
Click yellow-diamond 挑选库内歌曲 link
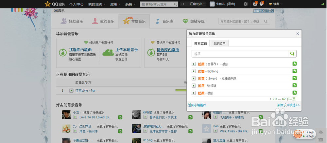click(x=168, y=50)
